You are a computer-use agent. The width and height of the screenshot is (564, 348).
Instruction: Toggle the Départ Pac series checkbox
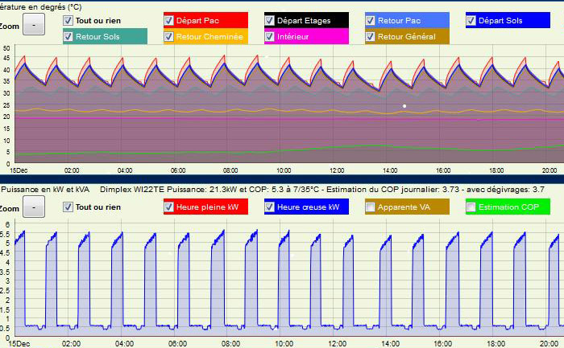pos(168,19)
